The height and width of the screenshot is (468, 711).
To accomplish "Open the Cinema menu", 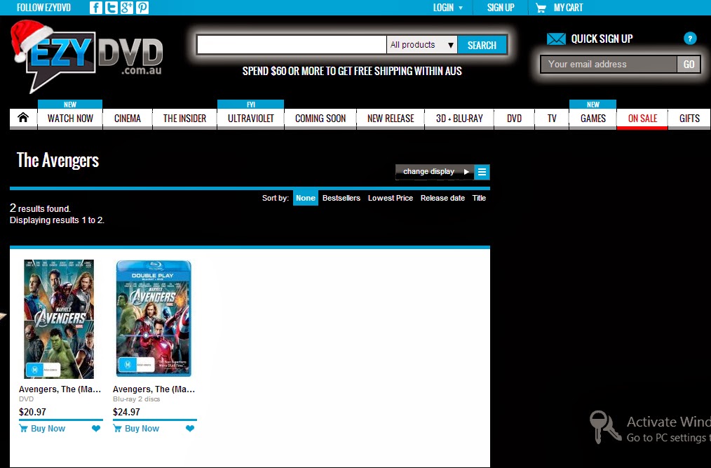I will (x=128, y=119).
